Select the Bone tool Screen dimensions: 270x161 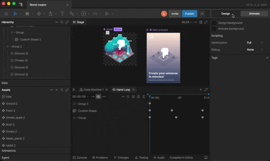72,14
